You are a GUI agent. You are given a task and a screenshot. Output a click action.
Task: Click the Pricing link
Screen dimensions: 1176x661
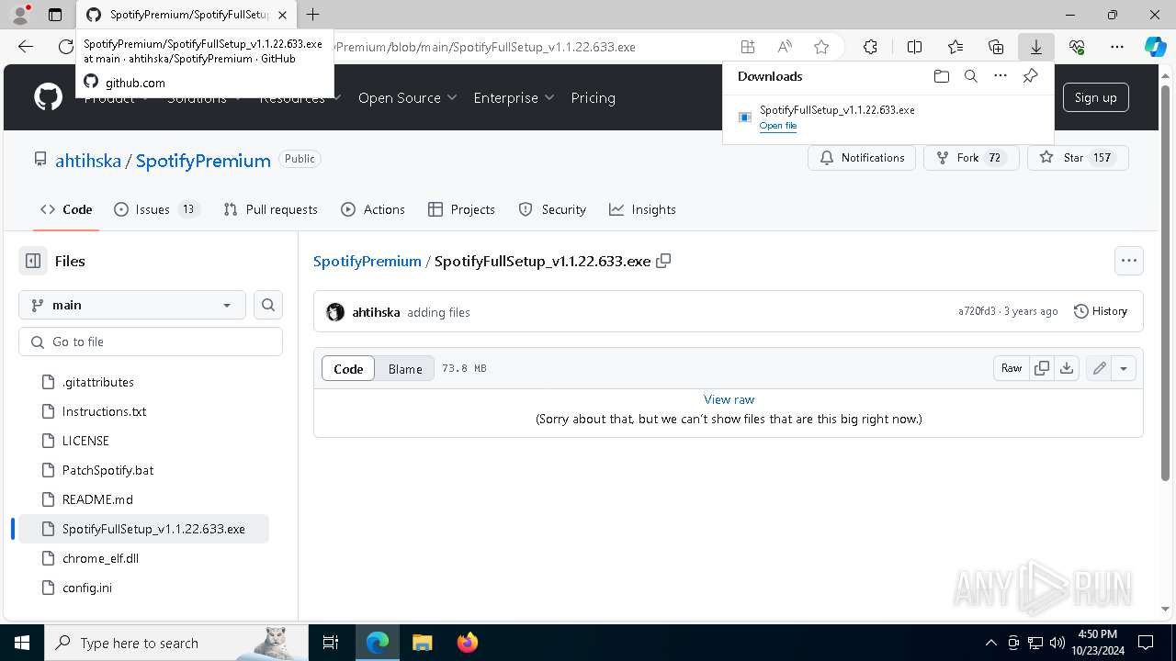593,97
